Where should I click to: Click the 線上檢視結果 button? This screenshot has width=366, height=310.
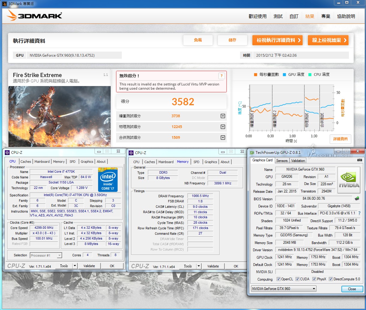coord(328,40)
